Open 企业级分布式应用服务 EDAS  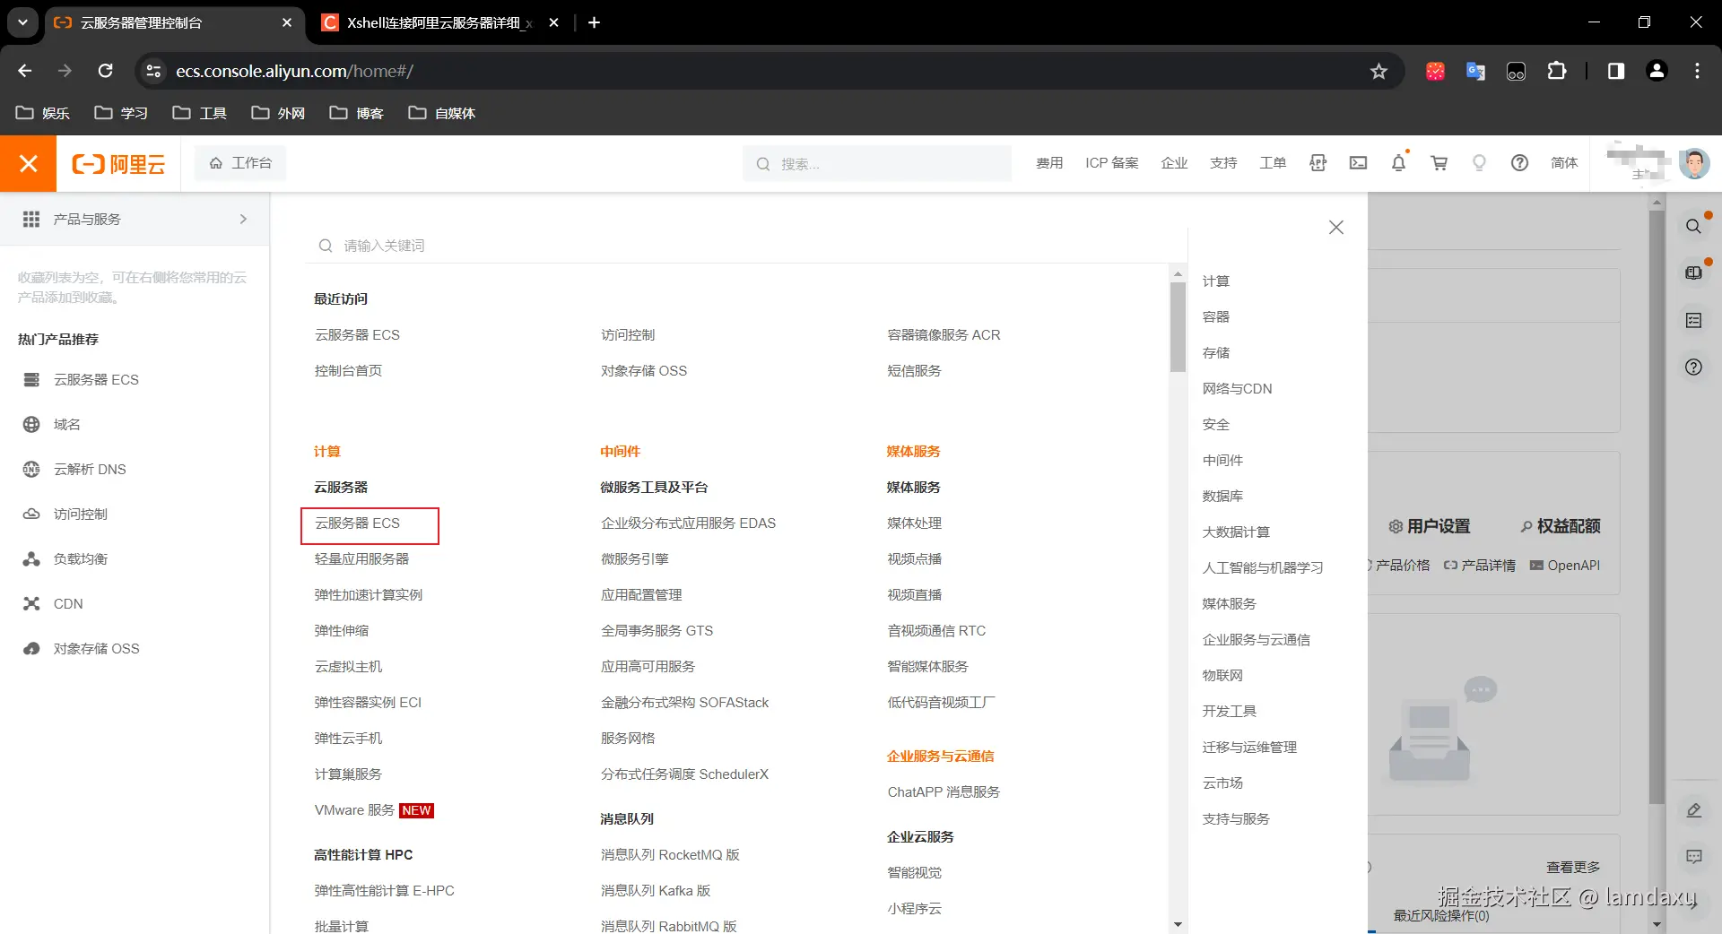pos(688,523)
